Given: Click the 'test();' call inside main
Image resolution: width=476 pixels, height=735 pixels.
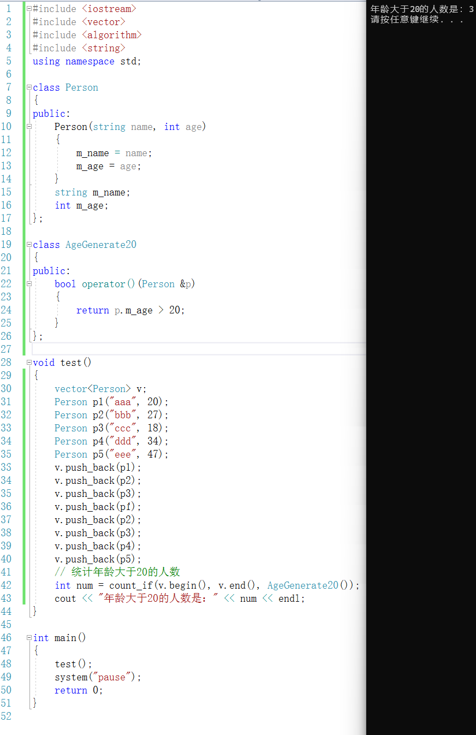Looking at the screenshot, I should coord(73,664).
